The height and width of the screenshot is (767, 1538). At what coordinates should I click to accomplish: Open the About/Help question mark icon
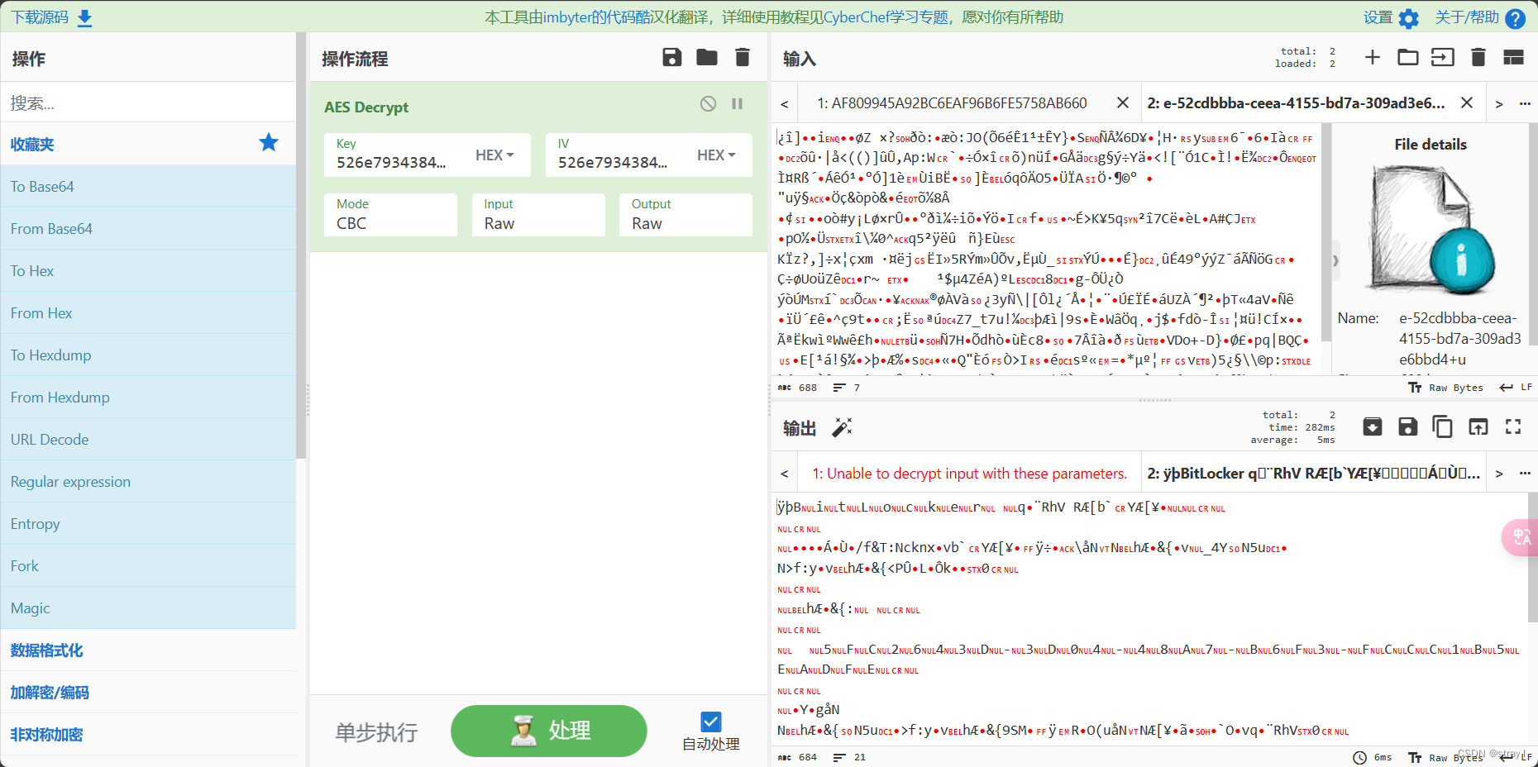(1516, 18)
